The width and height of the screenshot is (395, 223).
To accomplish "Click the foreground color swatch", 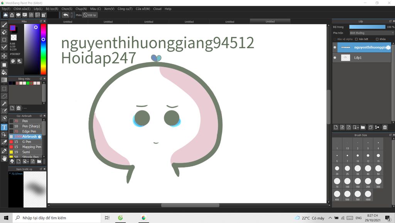I will point(13,28).
